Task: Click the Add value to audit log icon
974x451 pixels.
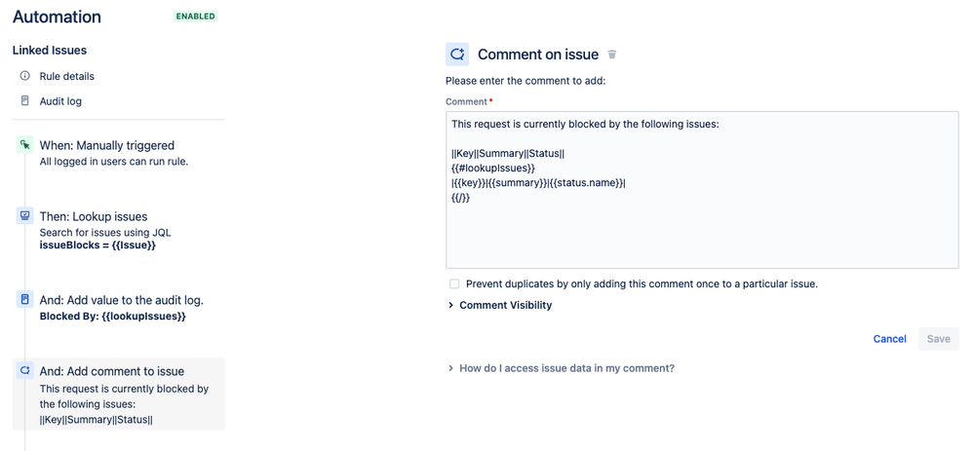Action: [24, 300]
